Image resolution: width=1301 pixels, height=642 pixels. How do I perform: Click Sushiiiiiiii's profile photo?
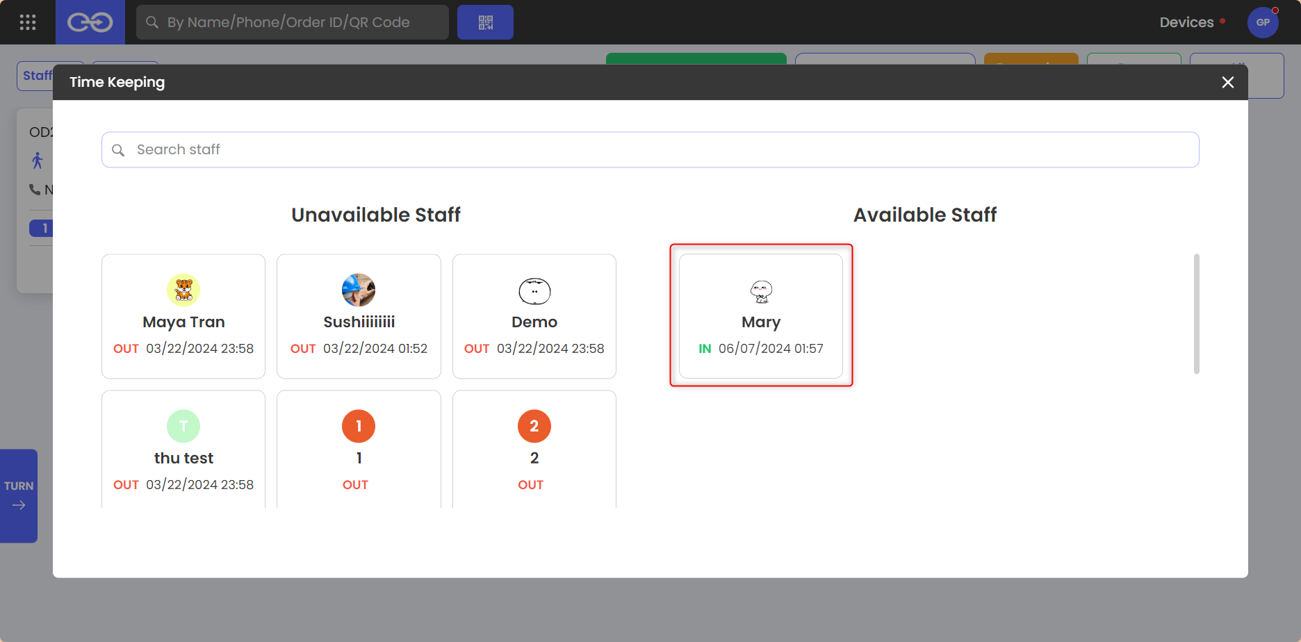(359, 290)
